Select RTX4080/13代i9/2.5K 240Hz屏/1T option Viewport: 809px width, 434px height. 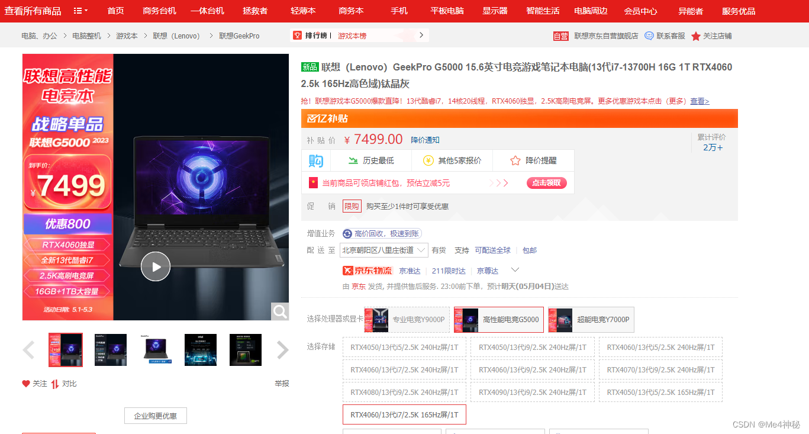(x=404, y=393)
